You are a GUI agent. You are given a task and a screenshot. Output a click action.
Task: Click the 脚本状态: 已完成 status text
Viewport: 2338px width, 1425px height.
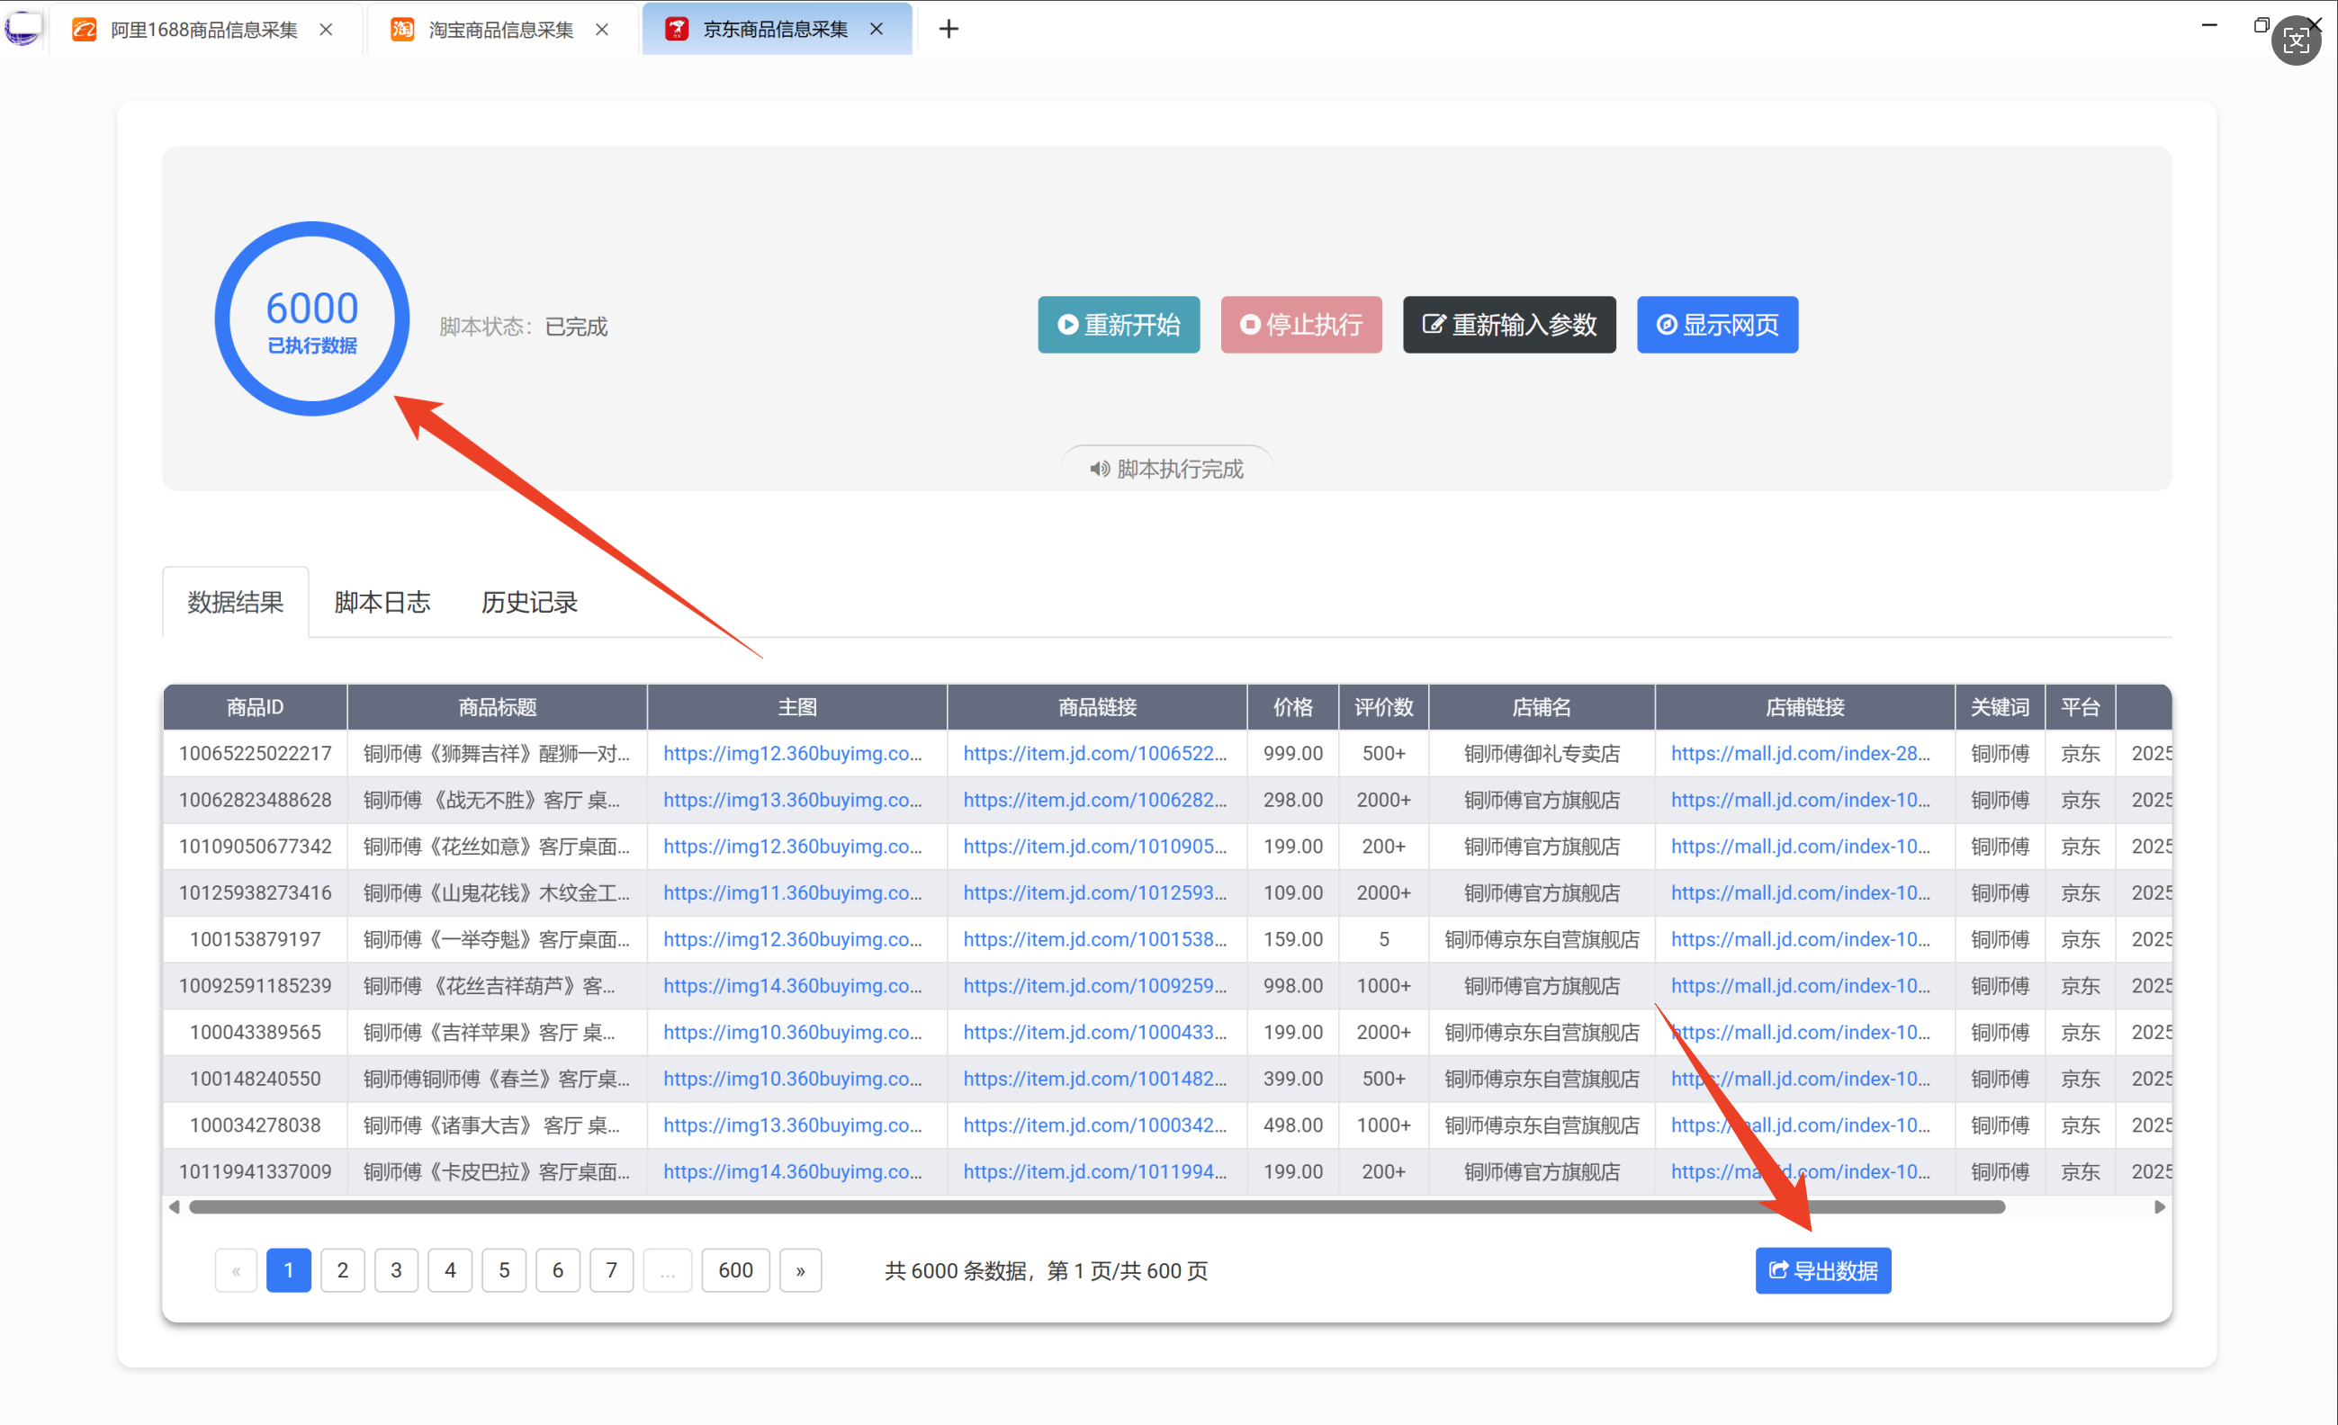pos(523,327)
